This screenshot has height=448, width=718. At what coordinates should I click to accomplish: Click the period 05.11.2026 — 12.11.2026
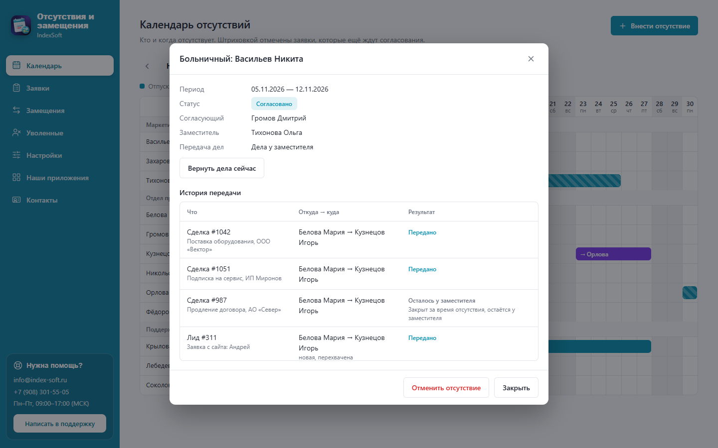pos(290,89)
